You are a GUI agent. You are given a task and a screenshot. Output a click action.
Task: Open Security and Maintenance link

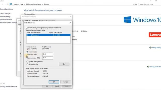coord(8,86)
